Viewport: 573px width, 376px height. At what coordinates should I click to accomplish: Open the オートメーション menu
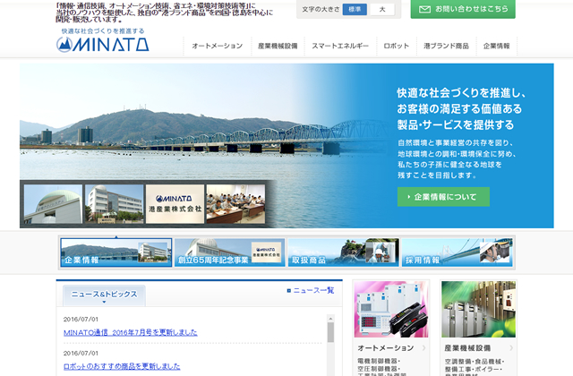tap(217, 46)
